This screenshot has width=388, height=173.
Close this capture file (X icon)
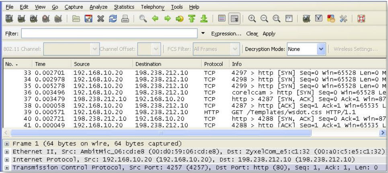coord(101,19)
